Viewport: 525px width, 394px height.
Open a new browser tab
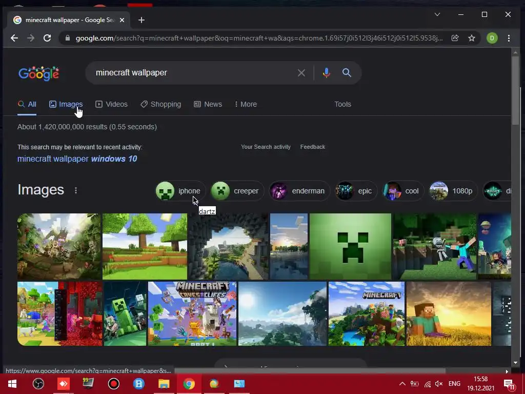click(x=142, y=20)
